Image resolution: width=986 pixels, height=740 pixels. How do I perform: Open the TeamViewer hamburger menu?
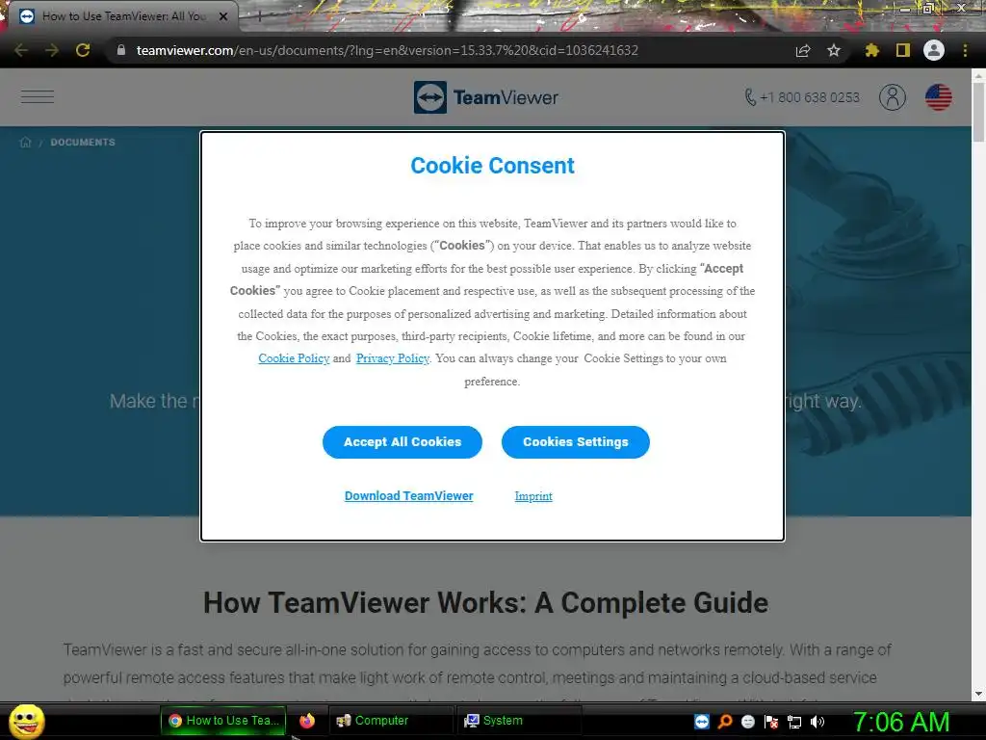point(38,97)
